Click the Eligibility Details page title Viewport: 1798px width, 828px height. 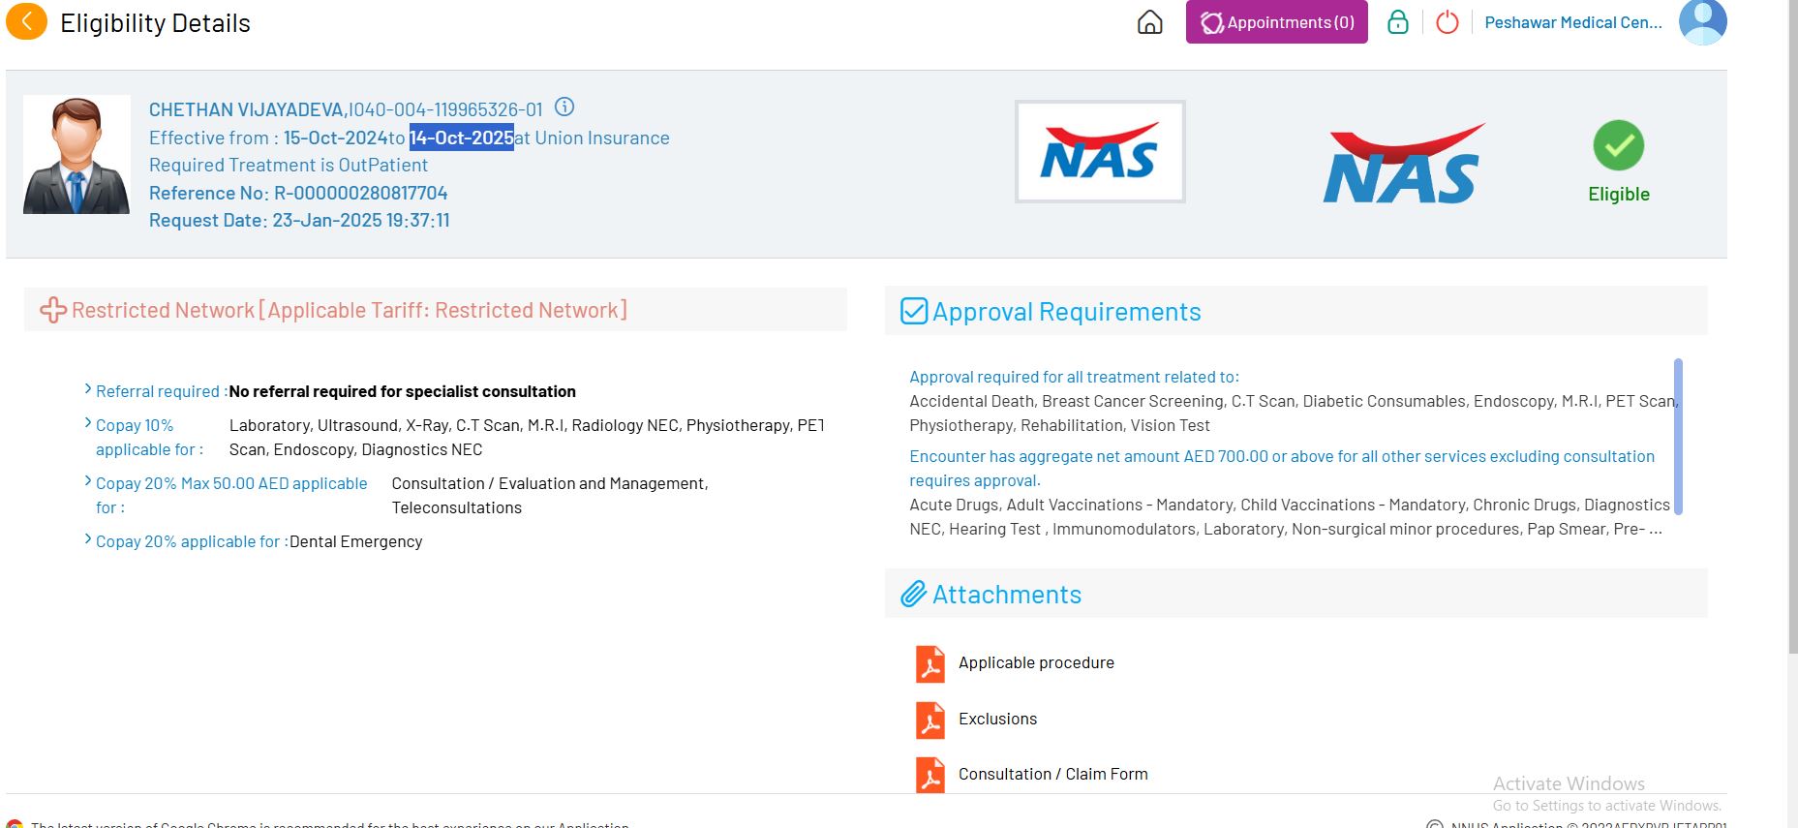click(155, 23)
